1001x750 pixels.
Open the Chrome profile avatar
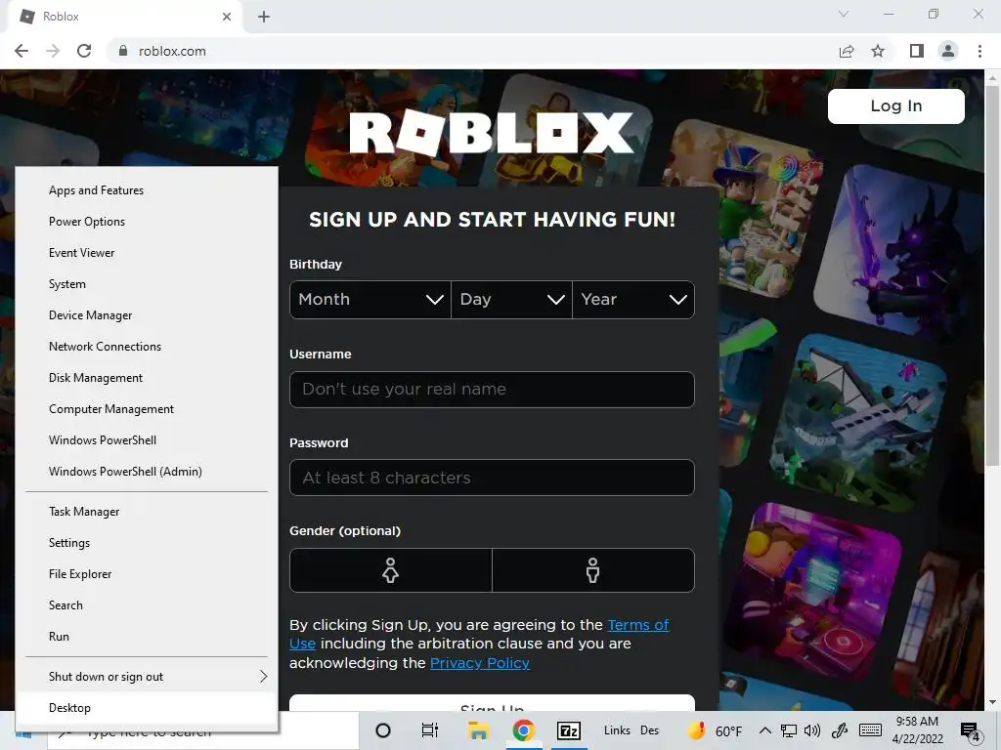948,51
